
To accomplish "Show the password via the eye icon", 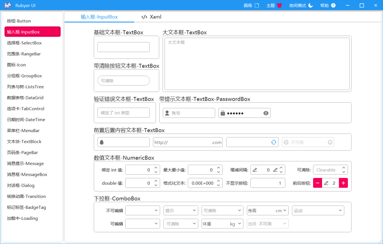I will [265, 113].
